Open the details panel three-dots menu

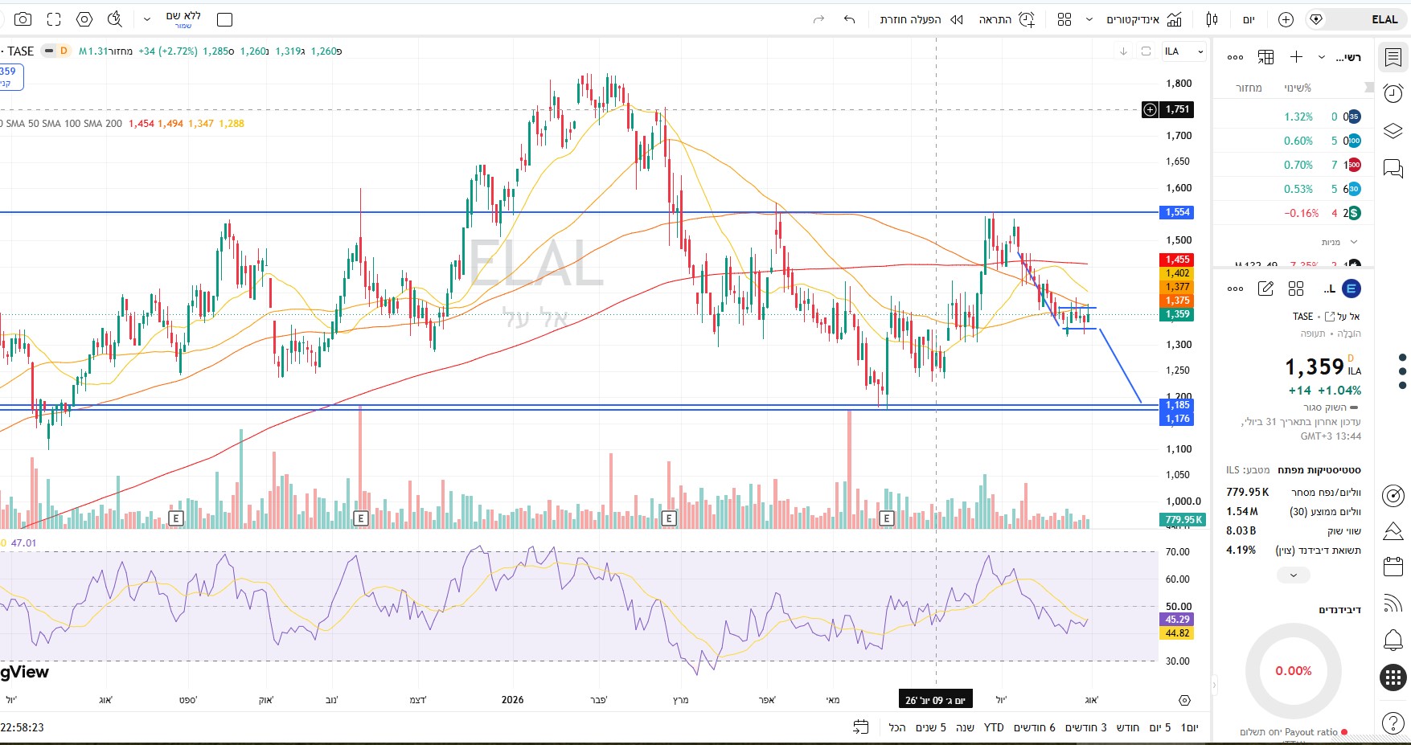coord(1236,289)
